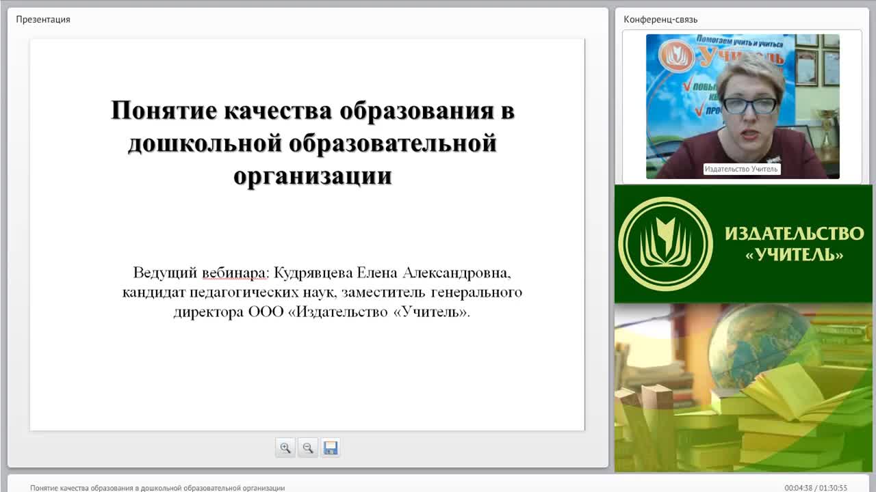
Task: Click the bottom bar webinar title text
Action: click(157, 488)
